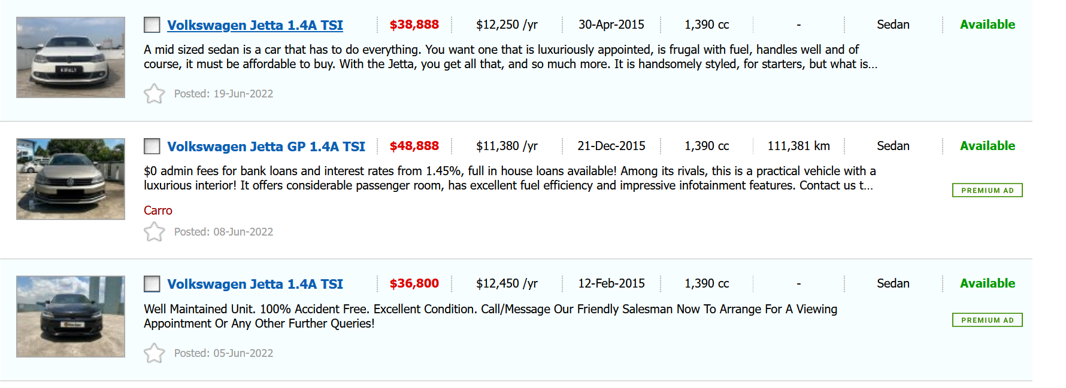Tick the checkbox for the Jetta GP
Image resolution: width=1066 pixels, height=388 pixels.
tap(152, 146)
